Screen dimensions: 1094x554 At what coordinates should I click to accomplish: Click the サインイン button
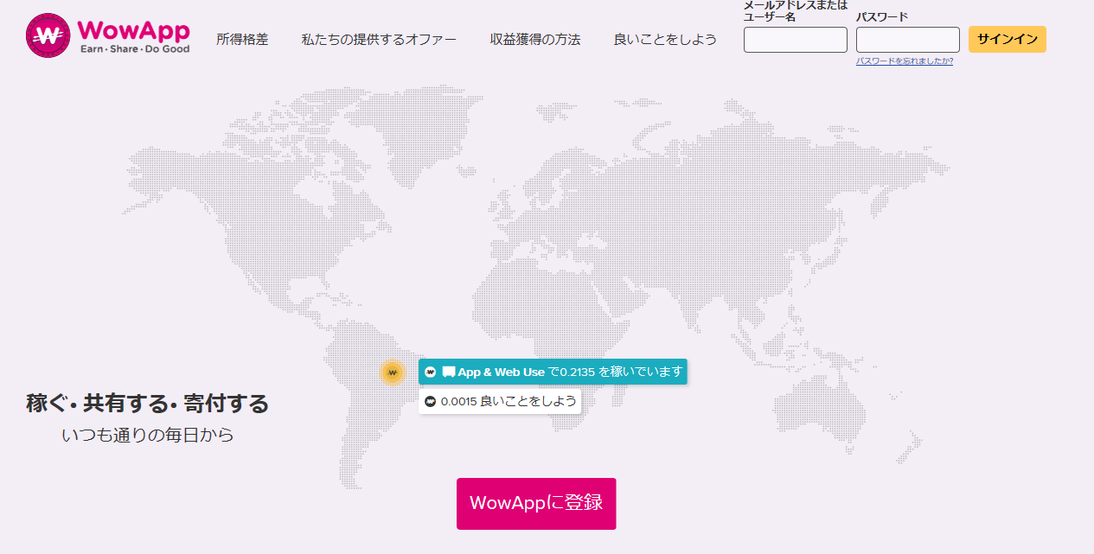[x=1008, y=39]
